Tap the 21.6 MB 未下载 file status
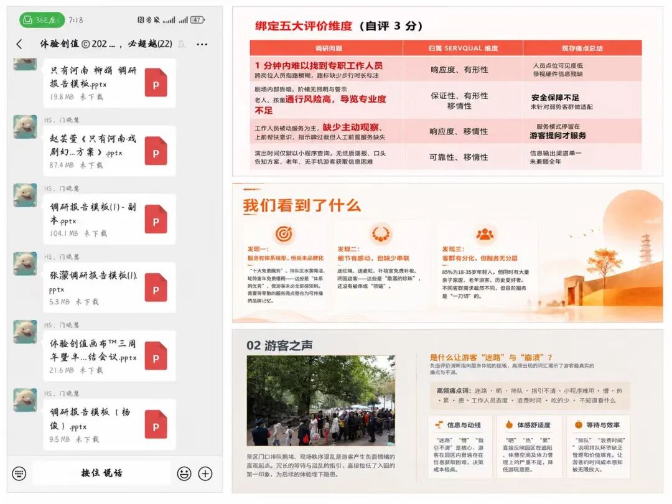 (x=76, y=370)
